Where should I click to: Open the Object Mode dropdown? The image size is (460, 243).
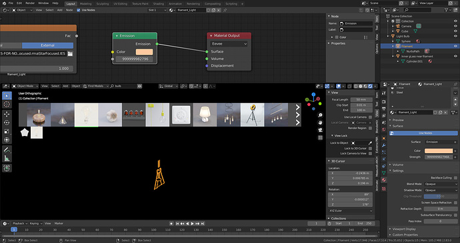(25, 86)
